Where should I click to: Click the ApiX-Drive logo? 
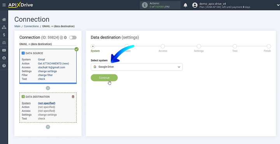pos(21,5)
